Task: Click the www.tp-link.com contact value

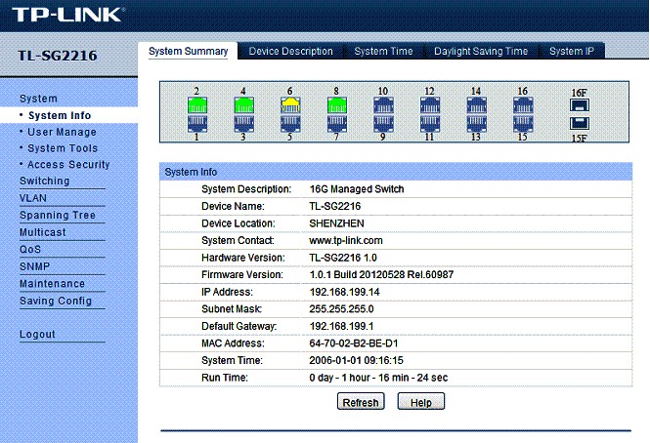Action: [346, 241]
